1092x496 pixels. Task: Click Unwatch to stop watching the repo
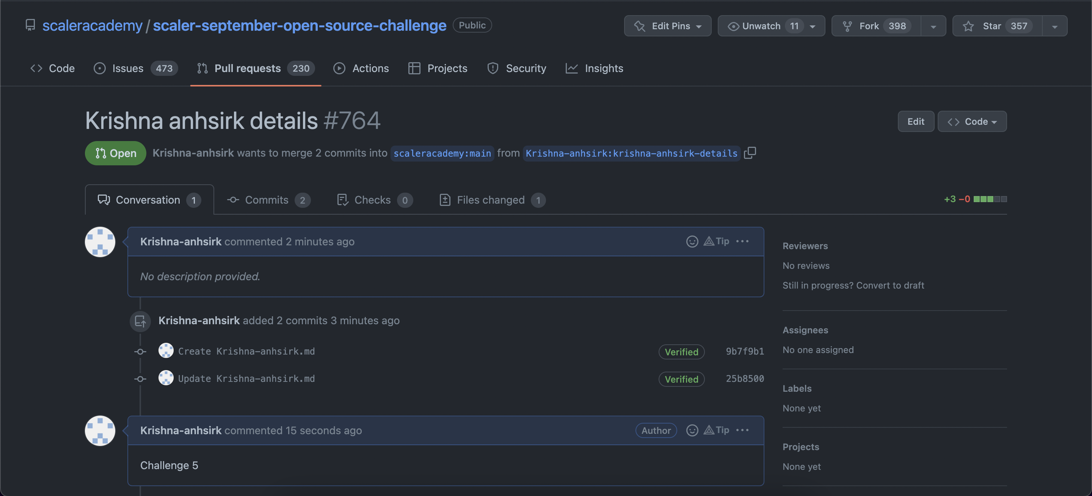761,26
